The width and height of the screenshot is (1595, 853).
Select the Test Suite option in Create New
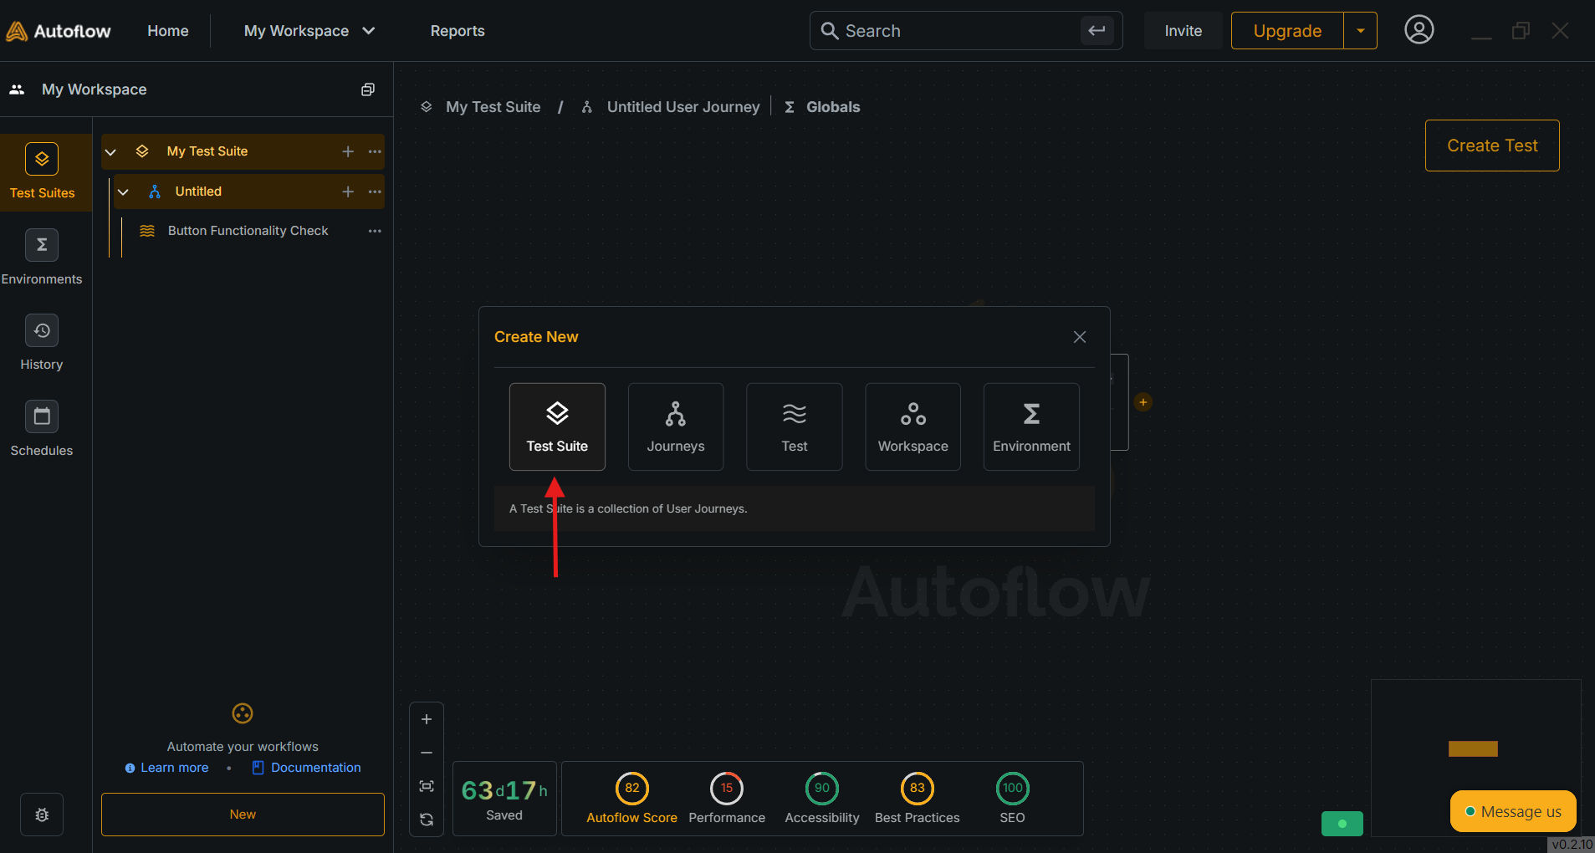click(557, 426)
